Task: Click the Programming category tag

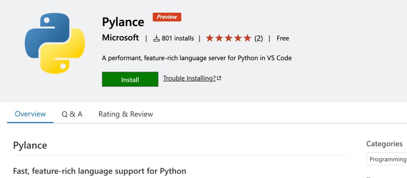Action: 387,159
